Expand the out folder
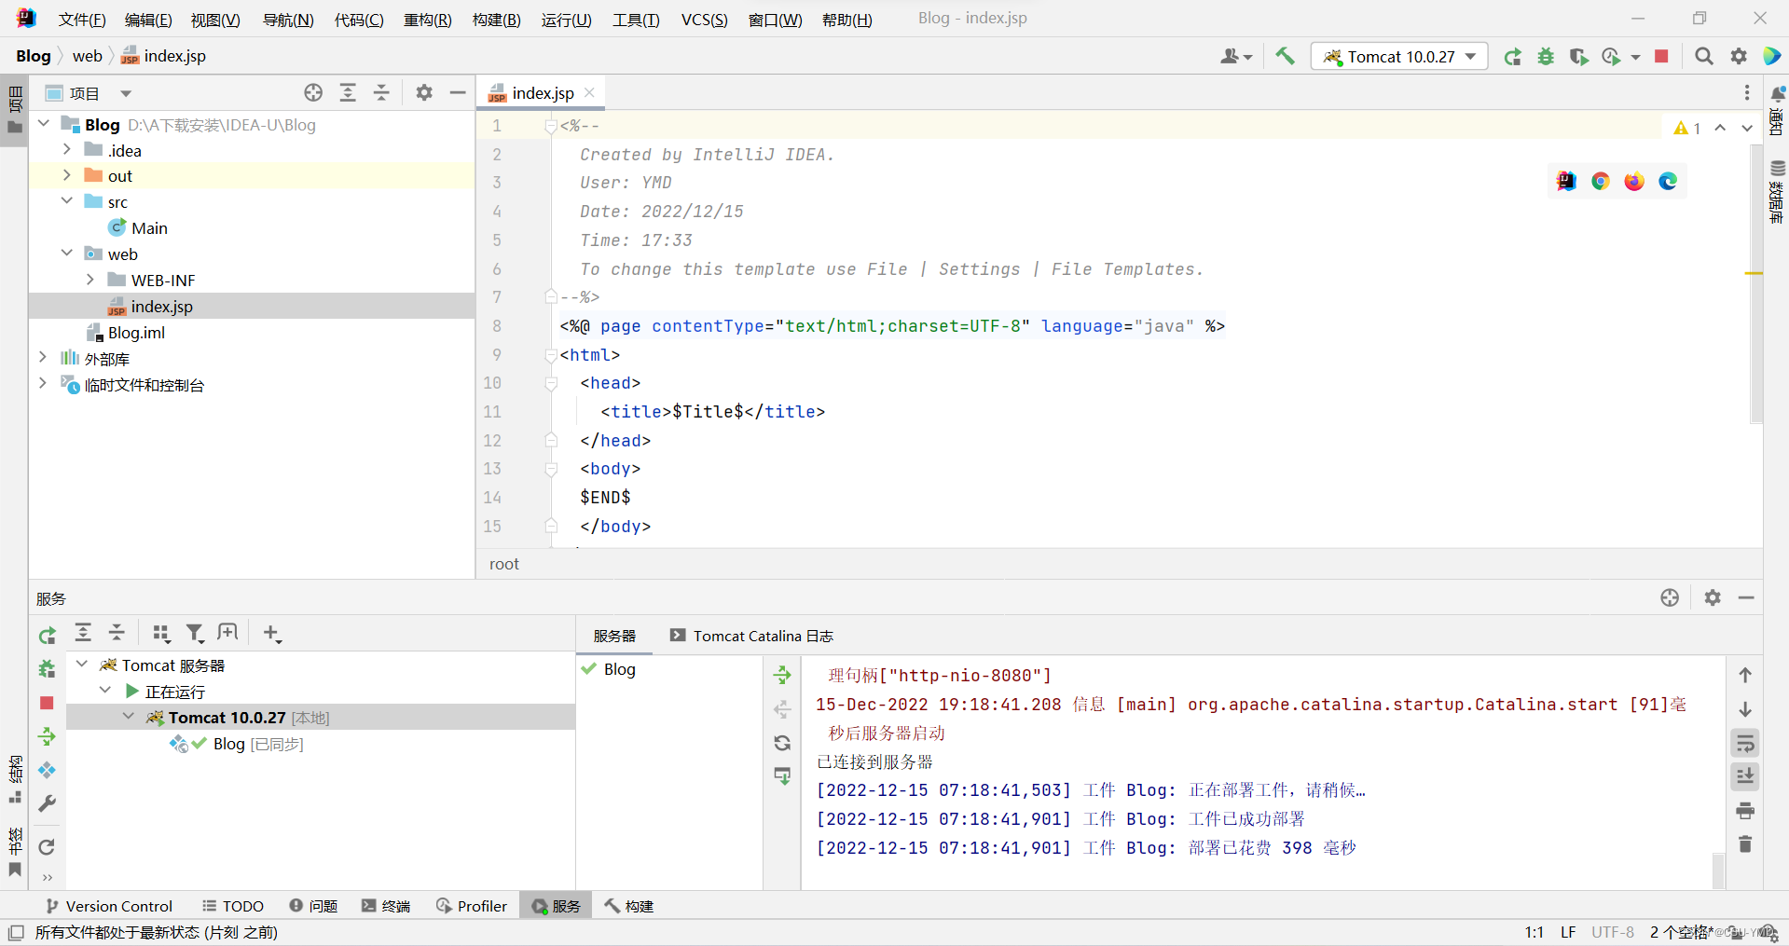The height and width of the screenshot is (946, 1789). [x=66, y=175]
